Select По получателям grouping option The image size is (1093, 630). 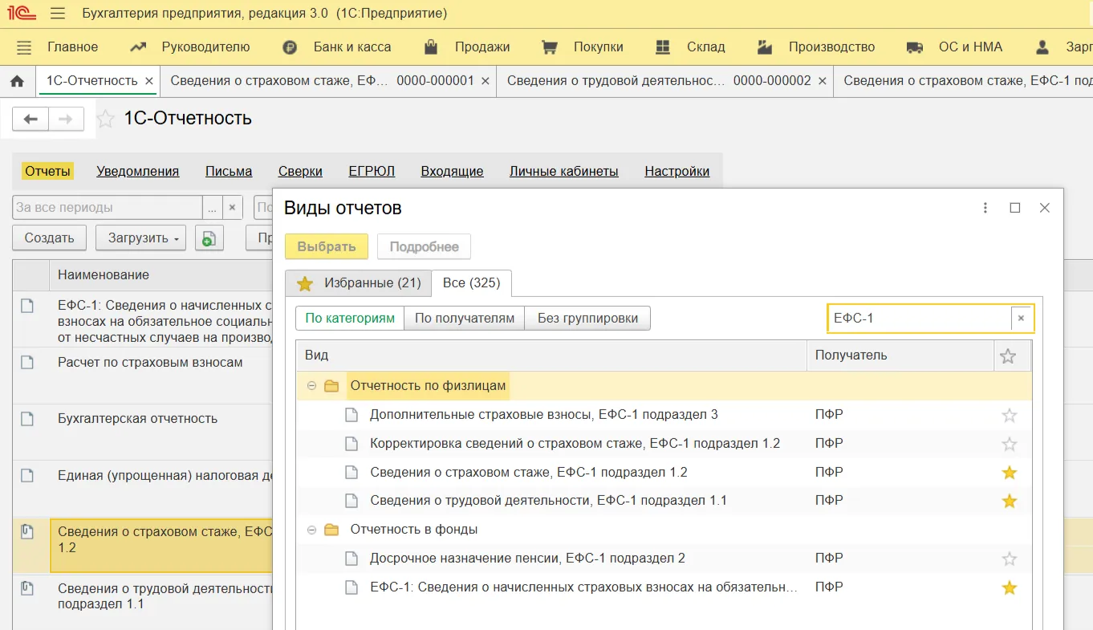(464, 319)
